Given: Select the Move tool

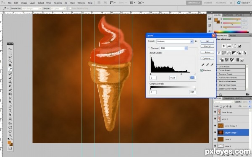Looking at the screenshot, I should point(10,49).
